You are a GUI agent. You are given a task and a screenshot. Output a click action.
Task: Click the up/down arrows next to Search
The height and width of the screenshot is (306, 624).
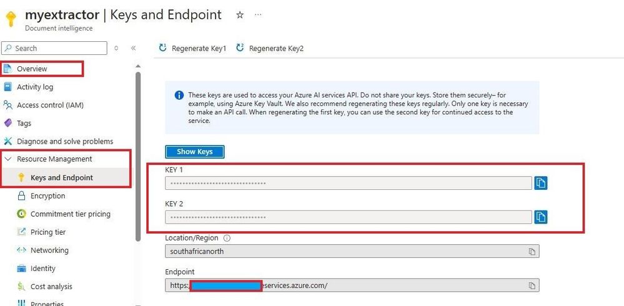click(116, 48)
